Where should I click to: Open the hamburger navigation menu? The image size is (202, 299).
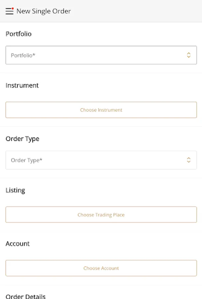tap(9, 11)
